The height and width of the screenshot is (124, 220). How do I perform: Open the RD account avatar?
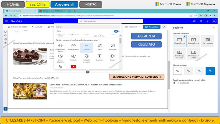pyautogui.click(x=214, y=21)
